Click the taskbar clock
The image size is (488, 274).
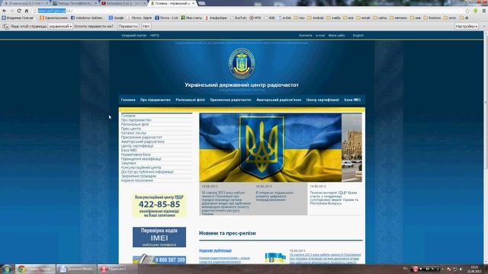pyautogui.click(x=474, y=269)
